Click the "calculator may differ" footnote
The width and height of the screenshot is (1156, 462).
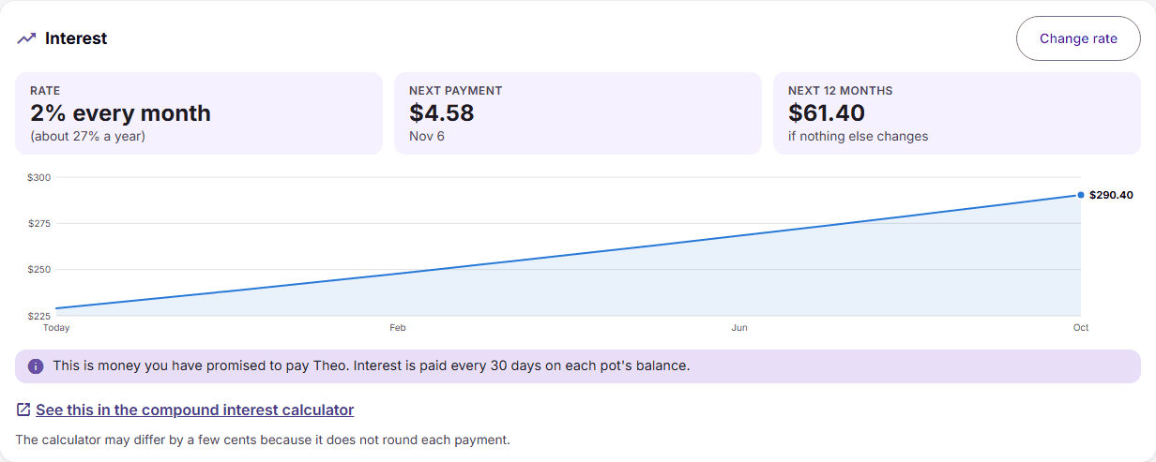pos(263,440)
